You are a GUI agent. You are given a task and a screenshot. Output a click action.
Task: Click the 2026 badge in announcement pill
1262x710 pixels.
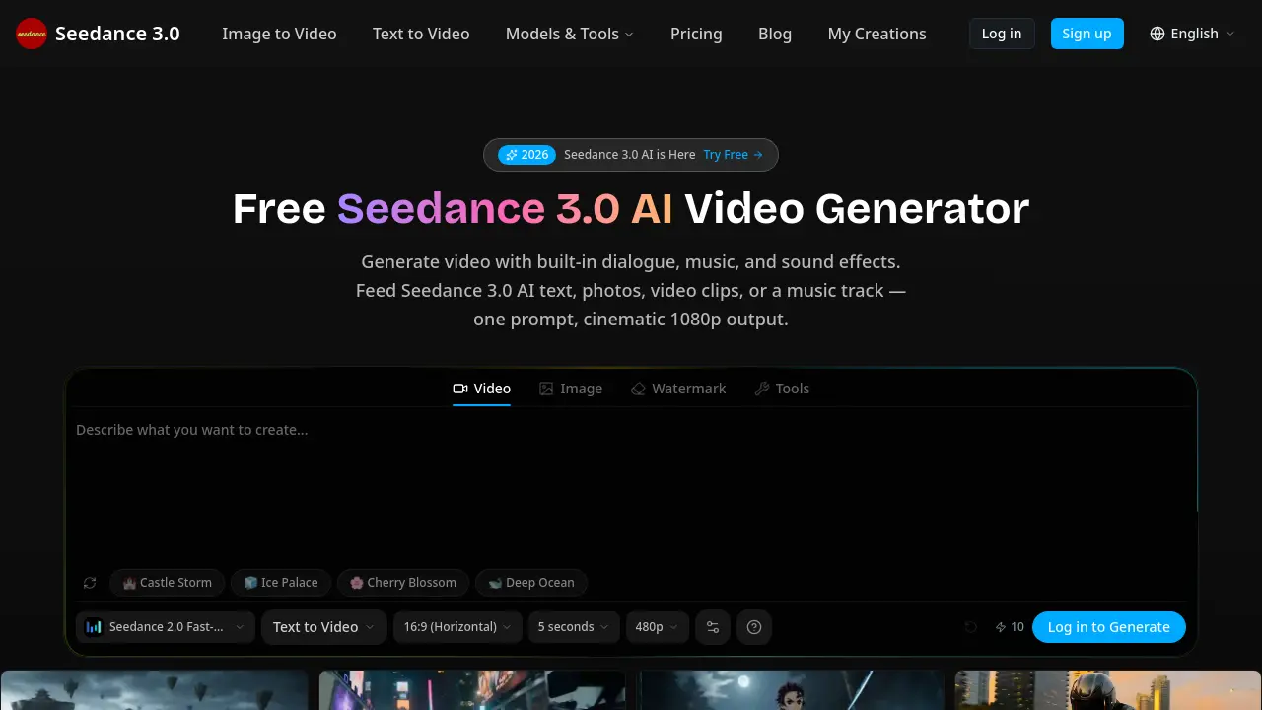point(526,155)
